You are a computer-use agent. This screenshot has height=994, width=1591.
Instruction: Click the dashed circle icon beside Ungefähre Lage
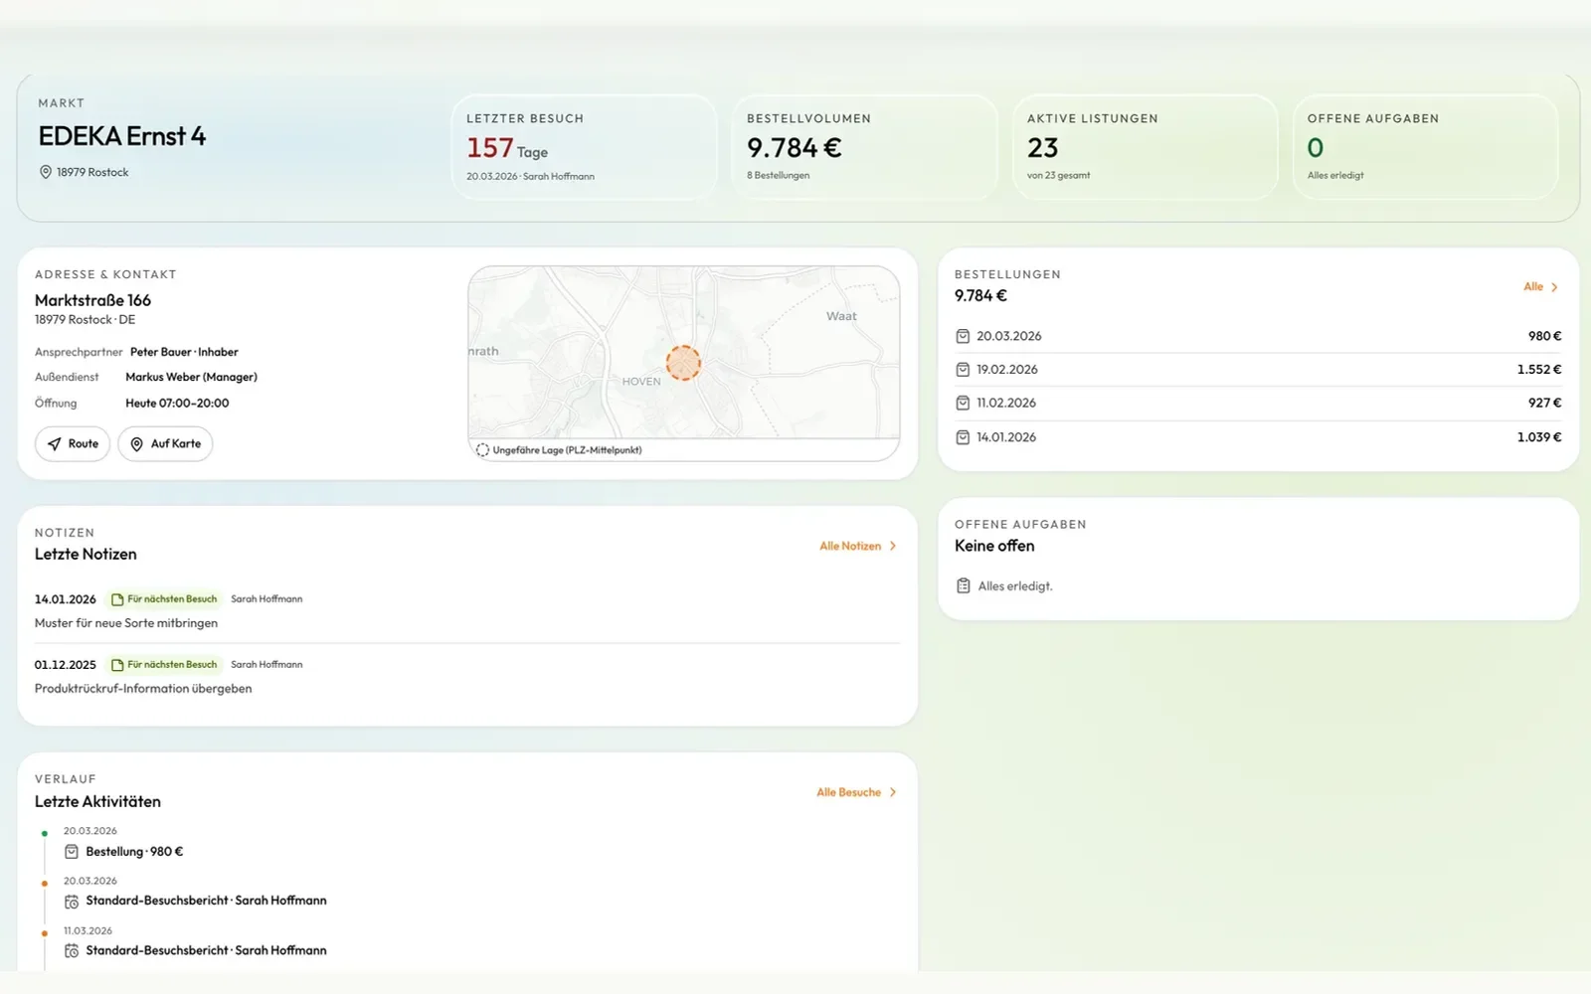482,450
